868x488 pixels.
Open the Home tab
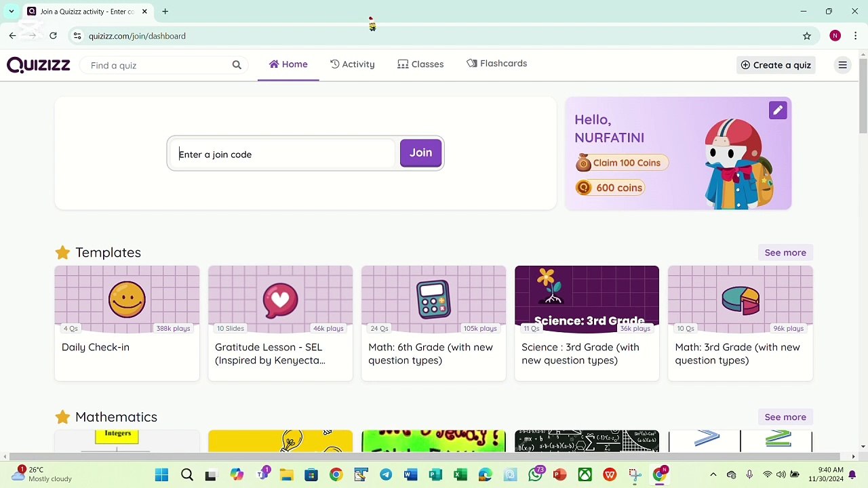coord(288,64)
